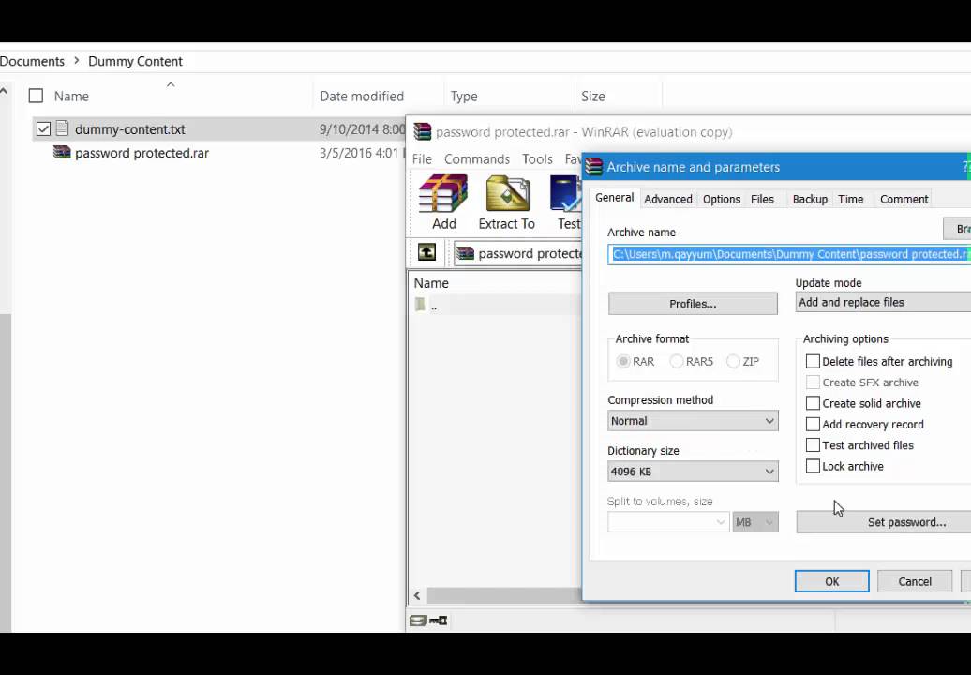
Task: Click the WinRAR icon in the dialog title bar
Action: click(594, 167)
